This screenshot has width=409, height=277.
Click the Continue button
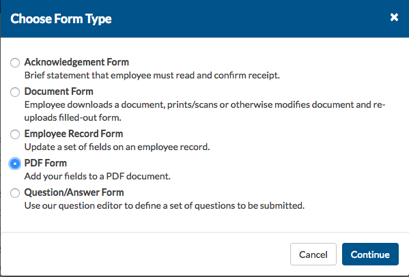tap(370, 254)
